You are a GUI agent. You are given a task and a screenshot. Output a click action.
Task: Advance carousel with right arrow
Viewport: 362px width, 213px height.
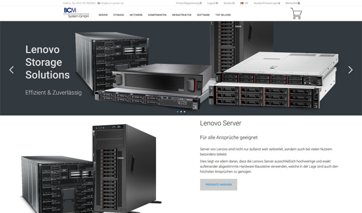pos(350,70)
